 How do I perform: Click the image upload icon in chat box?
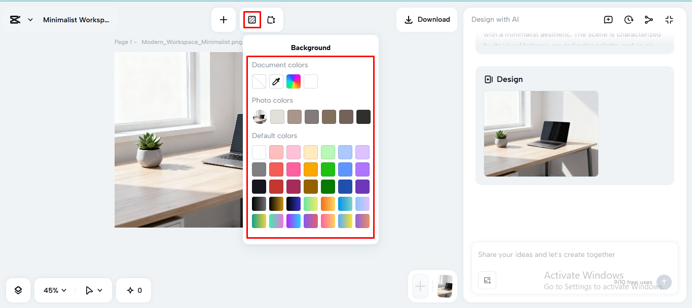tap(487, 280)
